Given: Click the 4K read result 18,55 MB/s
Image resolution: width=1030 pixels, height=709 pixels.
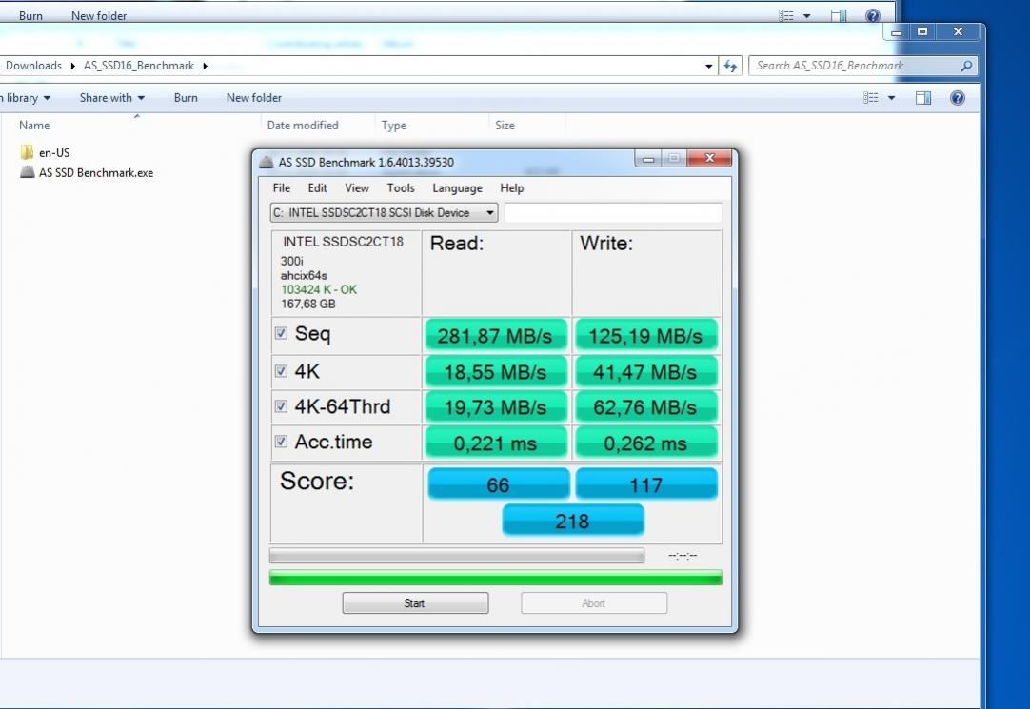Looking at the screenshot, I should click(x=496, y=371).
